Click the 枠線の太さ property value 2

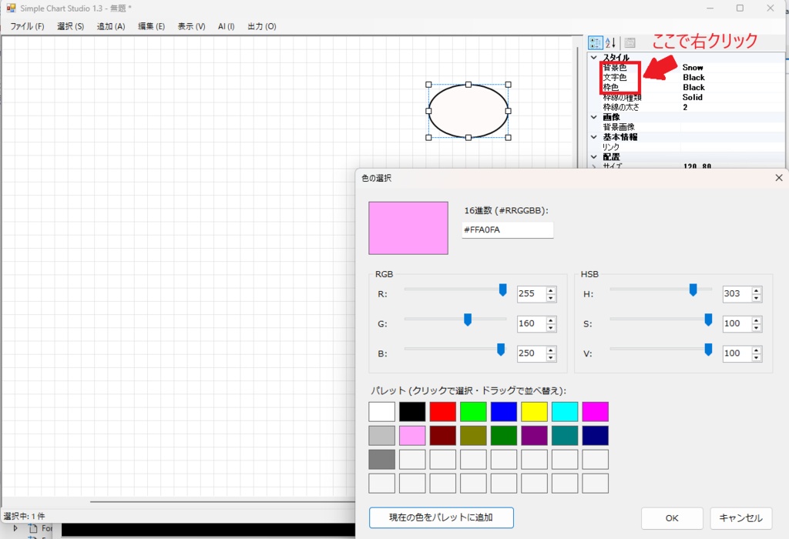click(x=685, y=107)
